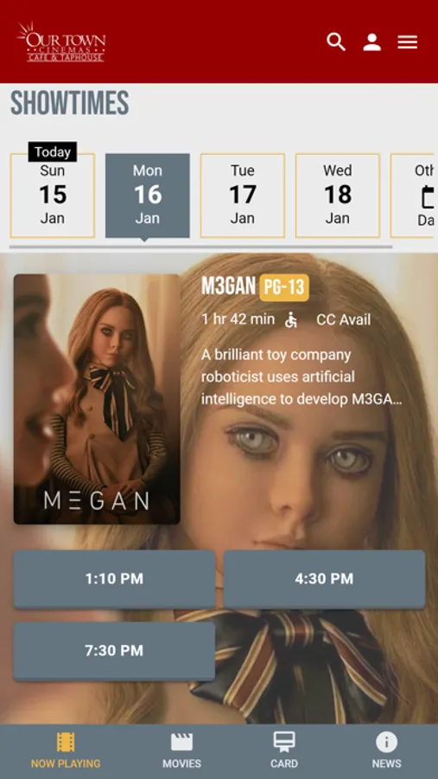This screenshot has height=779, width=438.
Task: Tap the Our Town Cinemas logo
Action: point(61,42)
